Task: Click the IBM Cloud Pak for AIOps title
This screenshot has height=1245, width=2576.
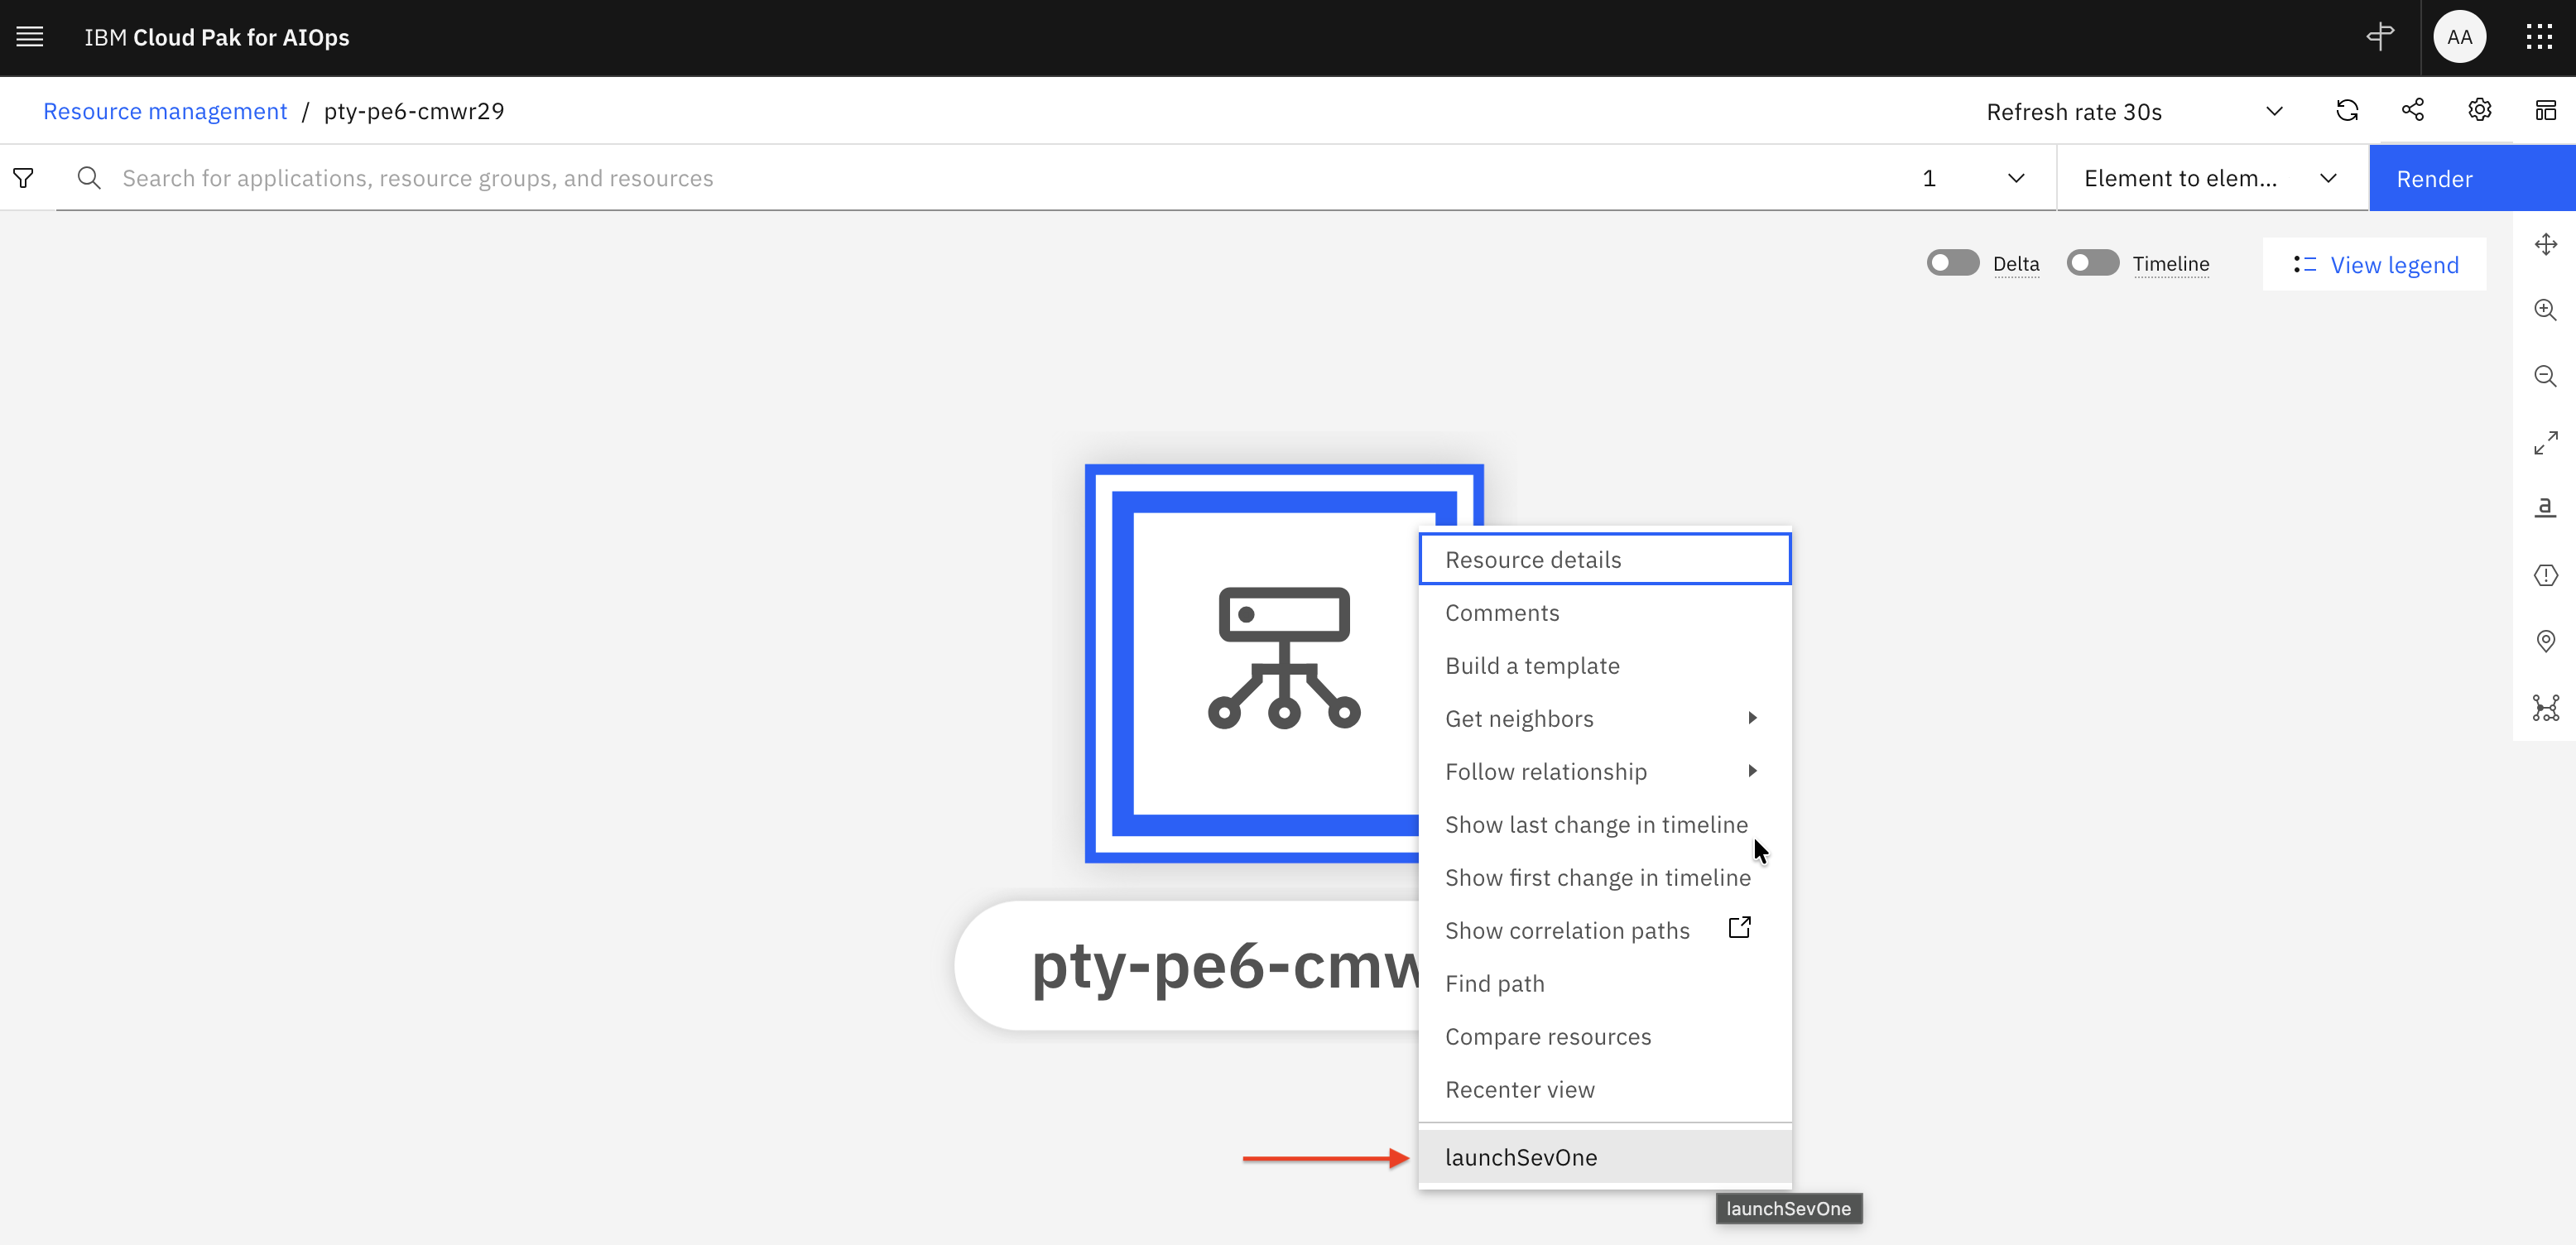Action: pos(217,37)
